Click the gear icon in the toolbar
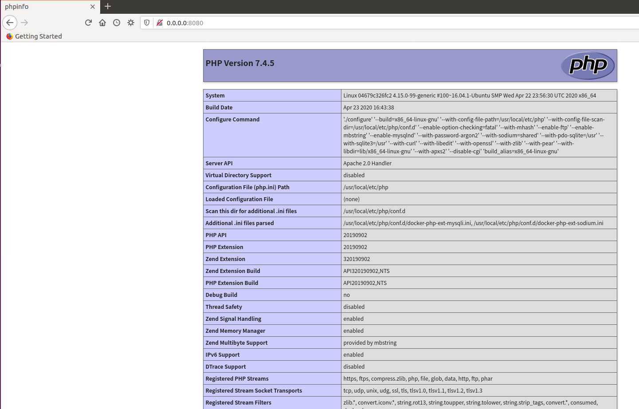 (131, 23)
